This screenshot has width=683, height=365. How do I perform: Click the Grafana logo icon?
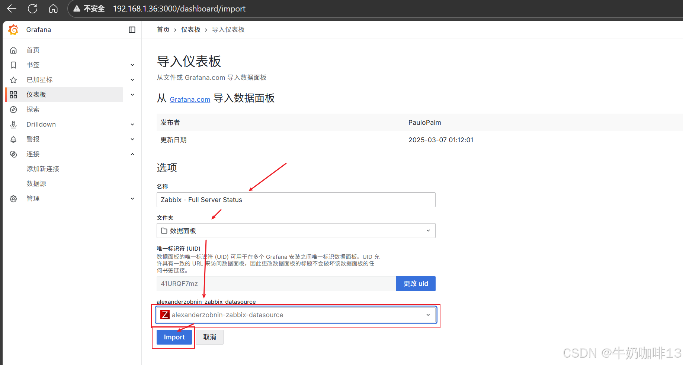pos(13,30)
